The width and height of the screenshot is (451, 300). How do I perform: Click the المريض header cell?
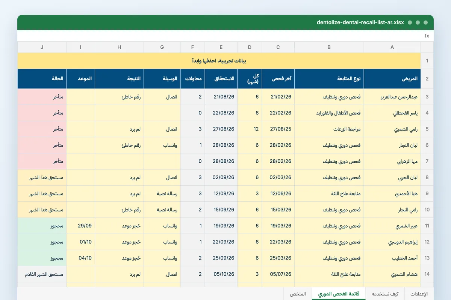point(392,79)
